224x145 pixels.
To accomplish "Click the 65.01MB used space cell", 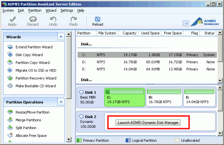I will click(x=153, y=62).
